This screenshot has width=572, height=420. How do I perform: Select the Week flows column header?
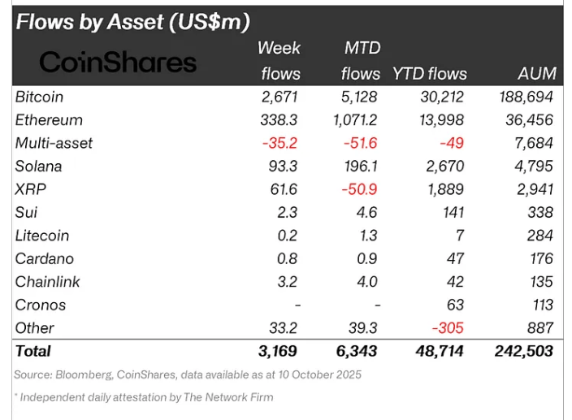(279, 61)
